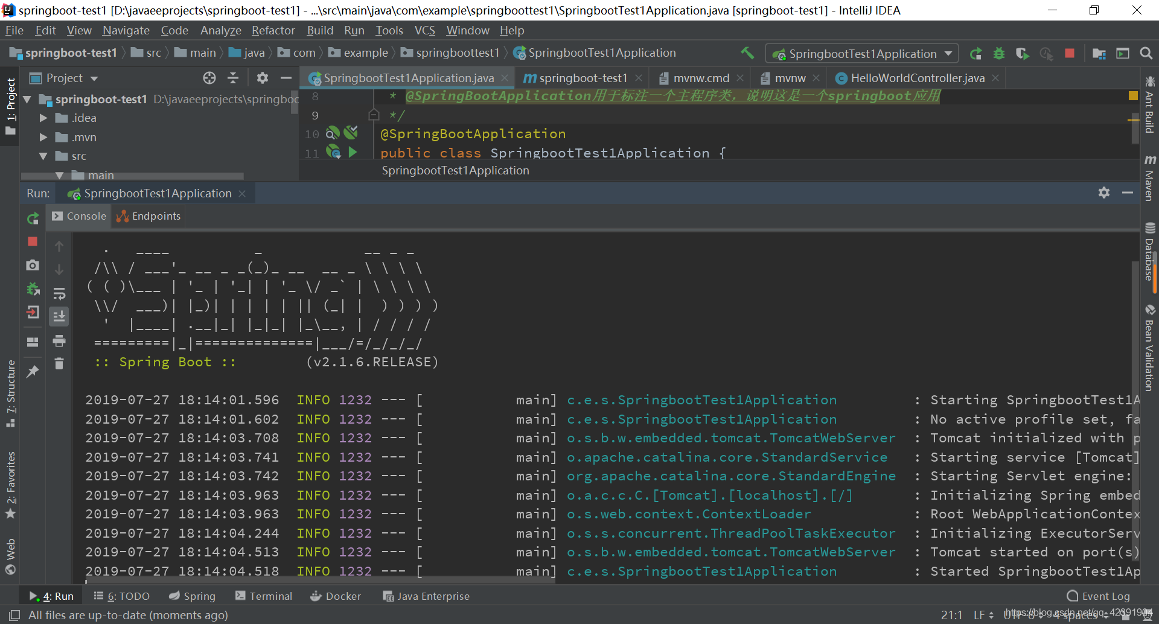This screenshot has height=624, width=1159.
Task: Toggle soft-wrap in console
Action: (x=59, y=293)
